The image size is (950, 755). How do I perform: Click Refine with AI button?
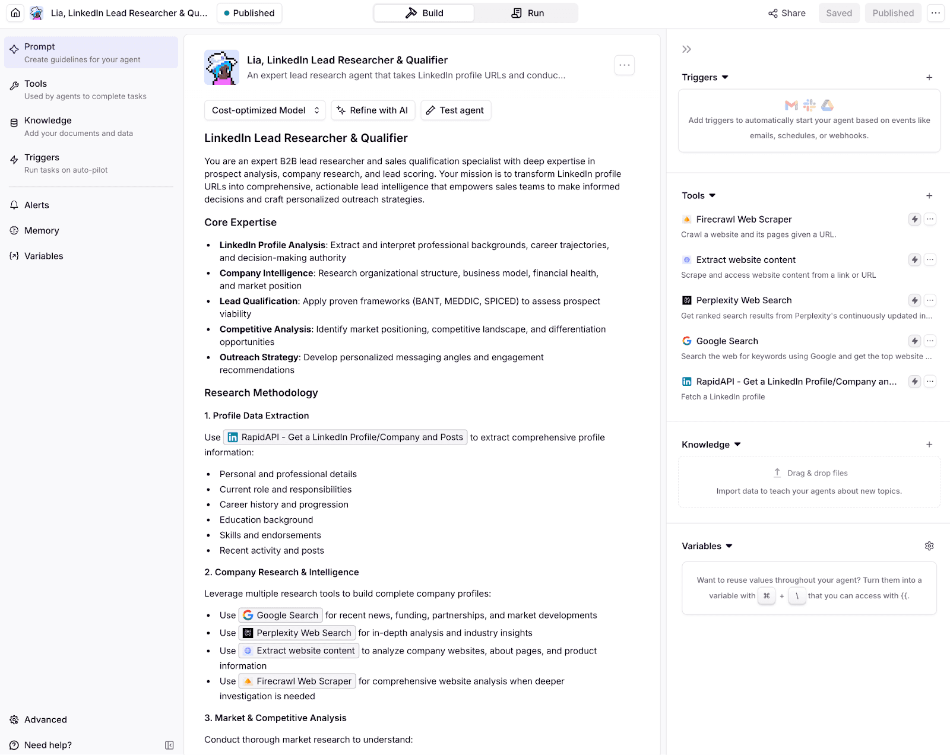(373, 110)
